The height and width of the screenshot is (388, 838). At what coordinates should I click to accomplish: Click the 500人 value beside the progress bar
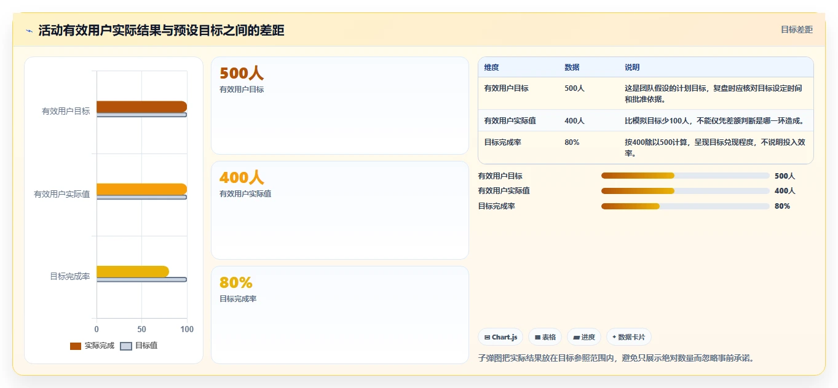pyautogui.click(x=785, y=176)
